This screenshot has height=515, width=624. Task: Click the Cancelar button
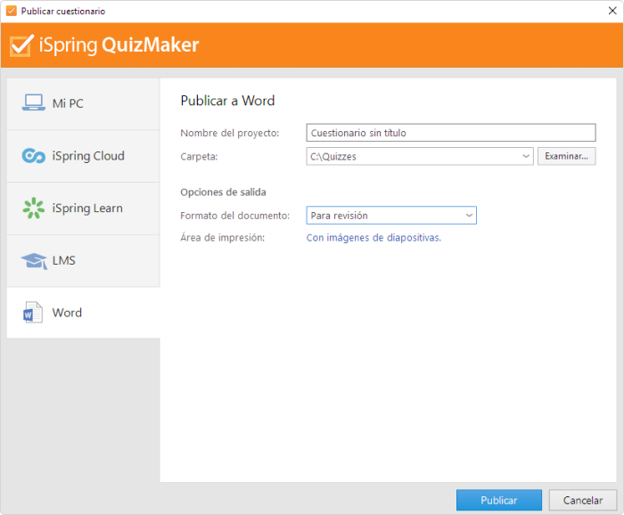[582, 500]
